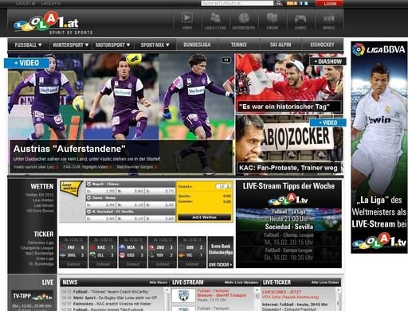Open the Mehr Live-Streams link
The height and width of the screenshot is (311, 408).
pos(241,282)
